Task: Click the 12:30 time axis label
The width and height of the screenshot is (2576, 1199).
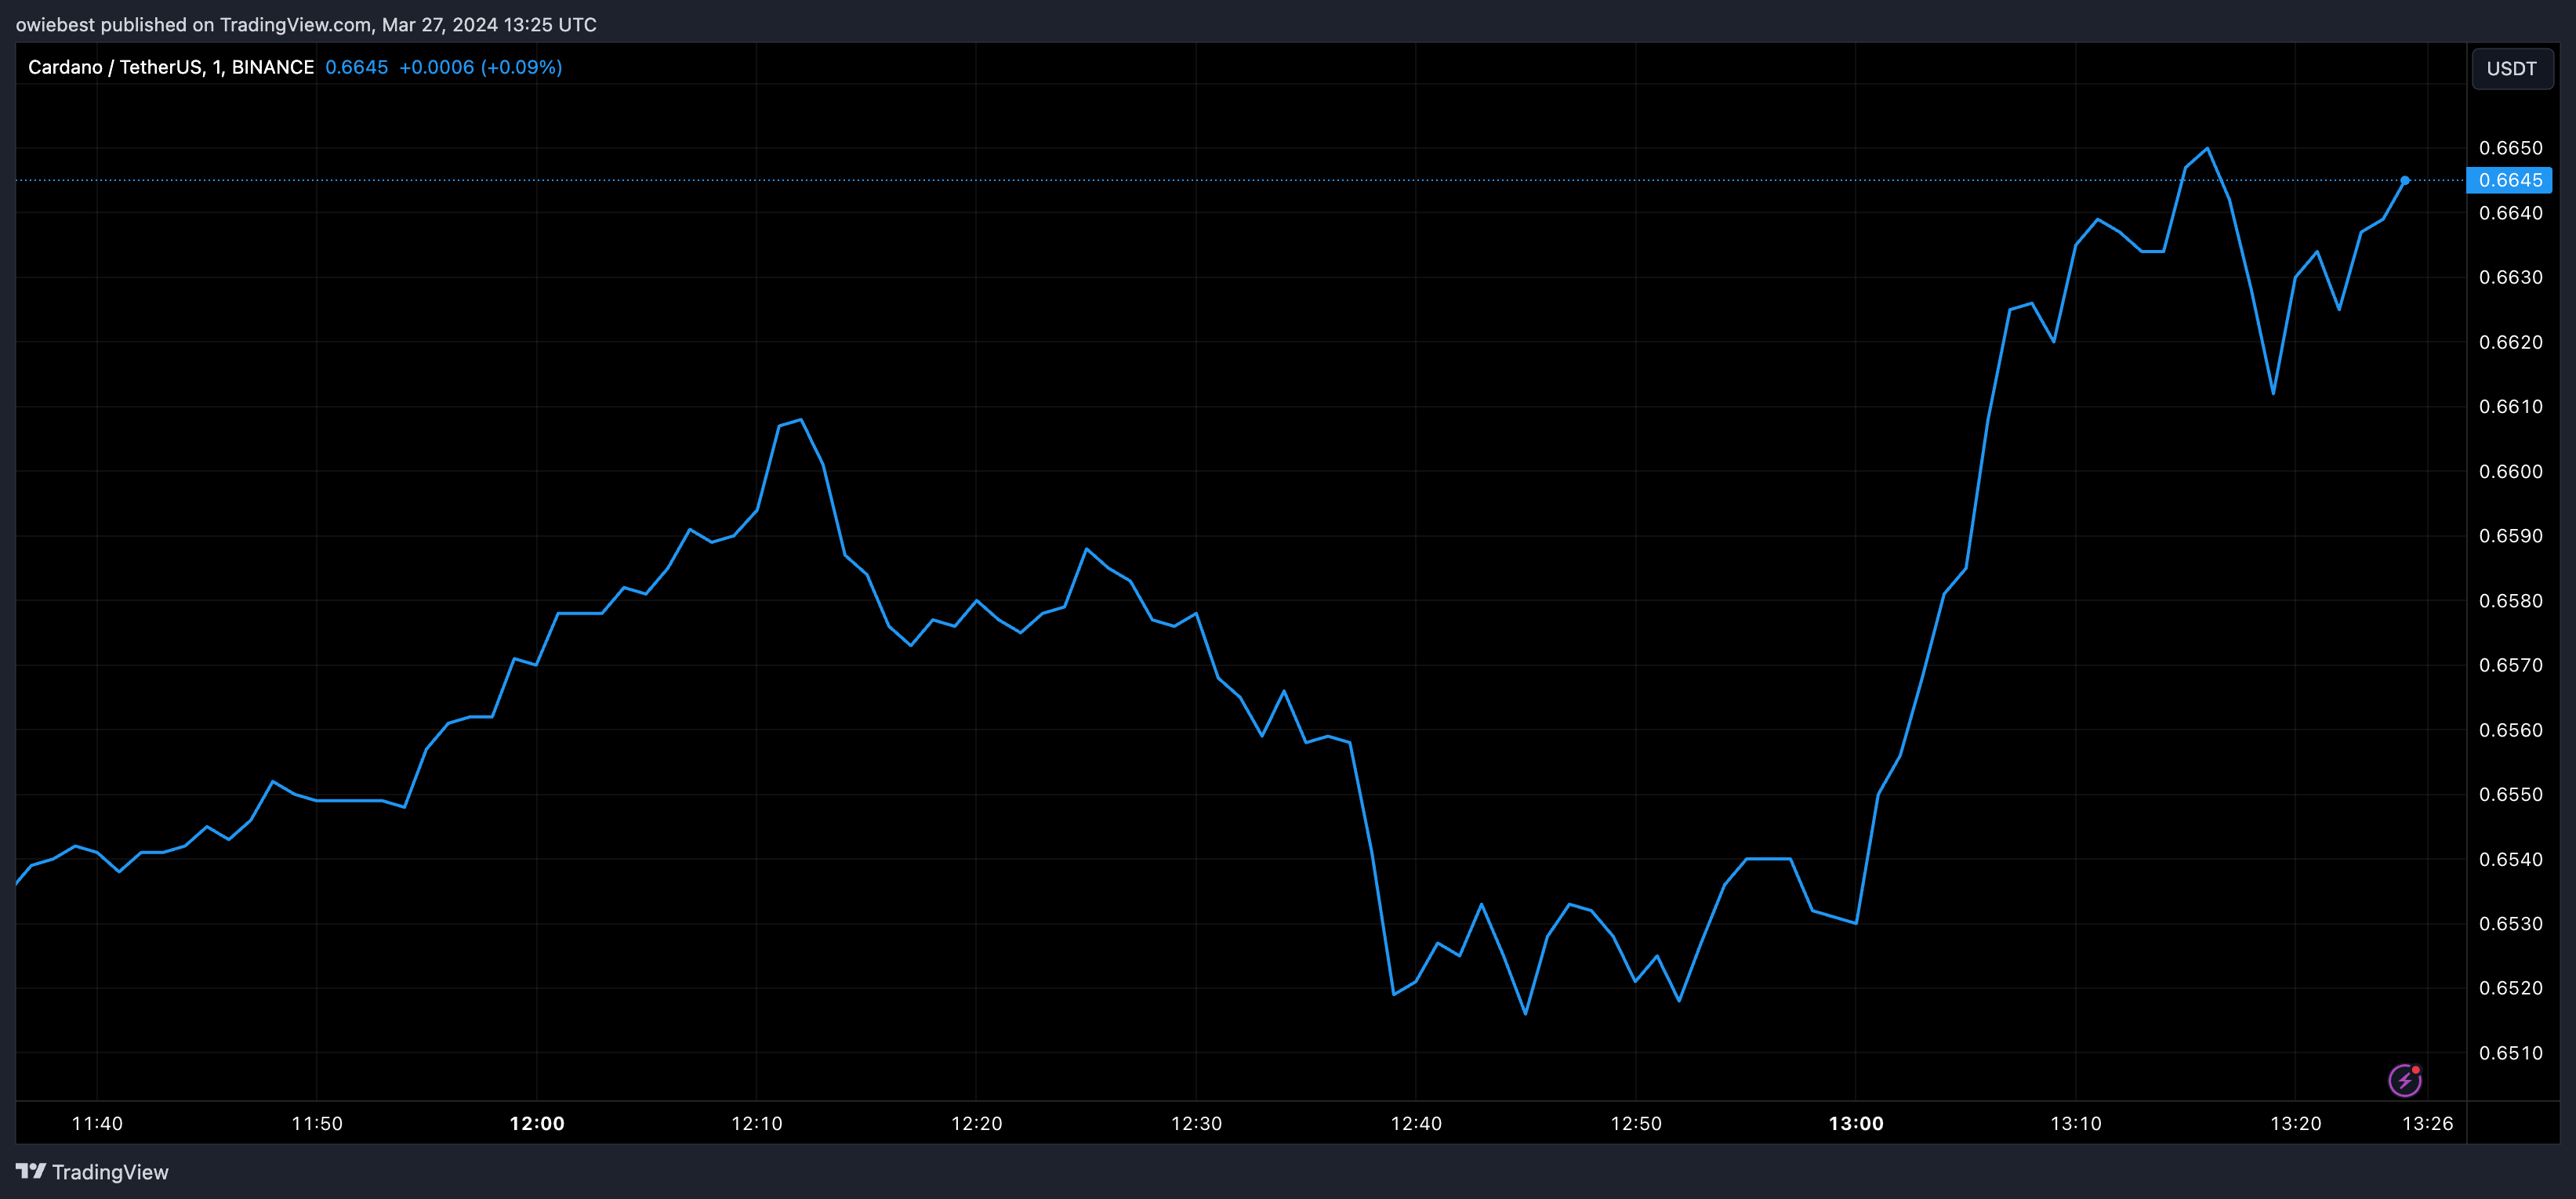Action: [1197, 1123]
